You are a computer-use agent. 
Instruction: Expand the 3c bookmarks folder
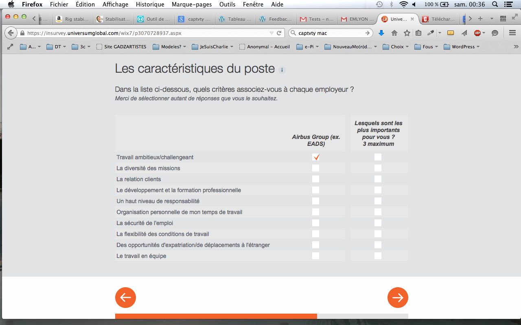(81, 47)
